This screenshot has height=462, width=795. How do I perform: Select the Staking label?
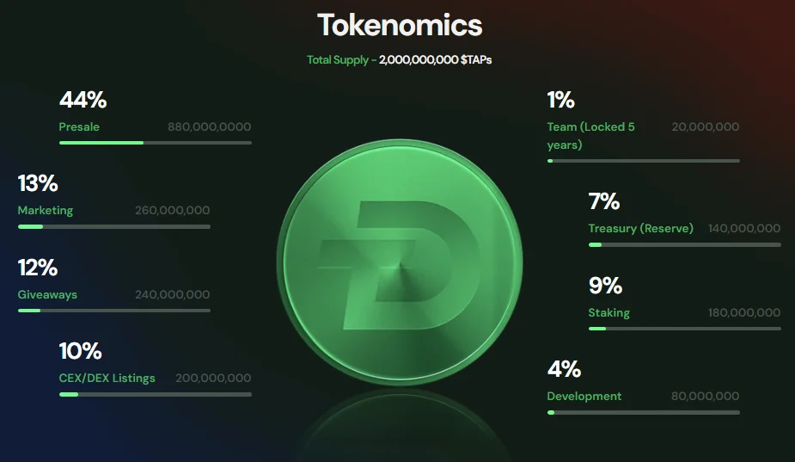point(608,312)
